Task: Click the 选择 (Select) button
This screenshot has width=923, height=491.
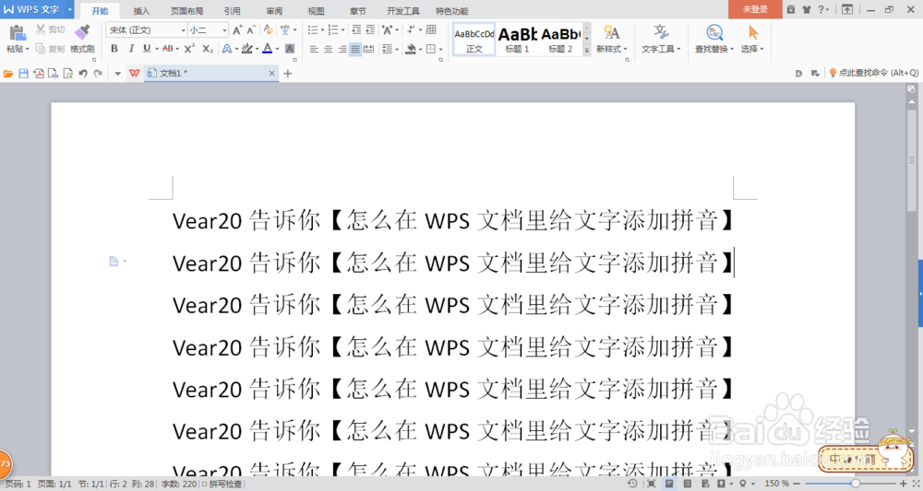Action: [x=751, y=39]
